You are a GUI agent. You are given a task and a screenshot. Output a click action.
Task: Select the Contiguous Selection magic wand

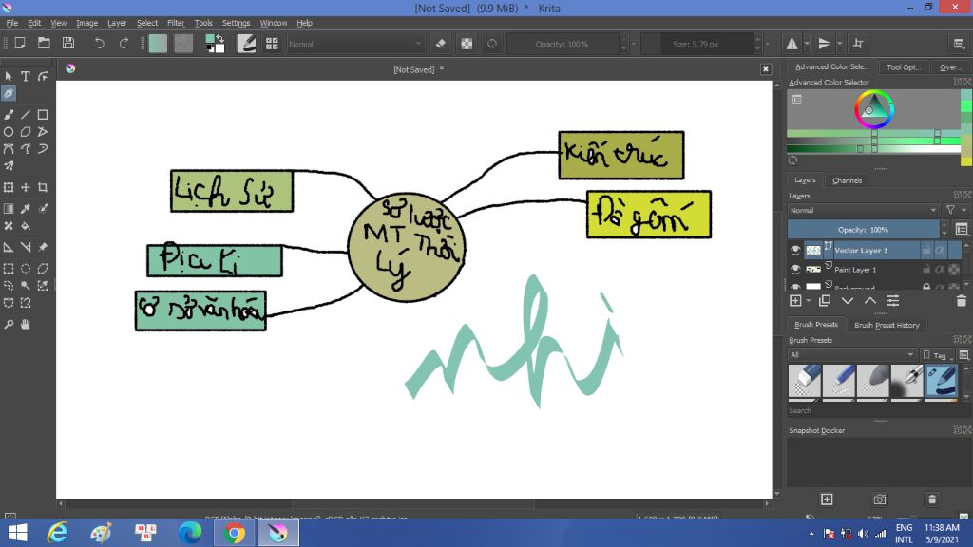(26, 286)
